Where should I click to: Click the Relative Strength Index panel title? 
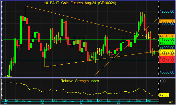(x=79, y=81)
